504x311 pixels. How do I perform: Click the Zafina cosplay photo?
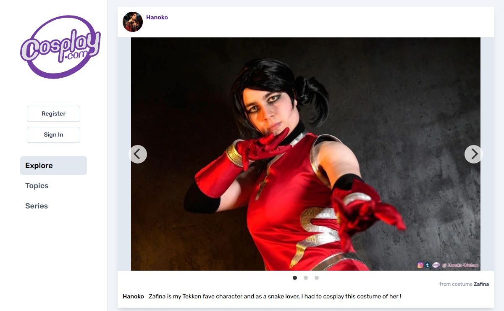pos(306,154)
